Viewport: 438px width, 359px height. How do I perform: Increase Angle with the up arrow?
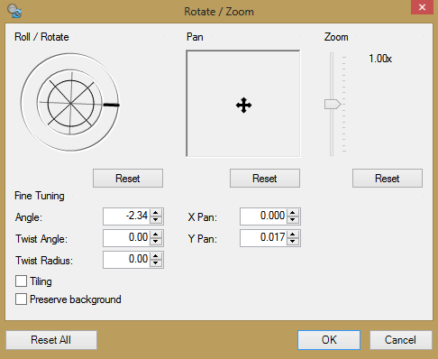156,213
